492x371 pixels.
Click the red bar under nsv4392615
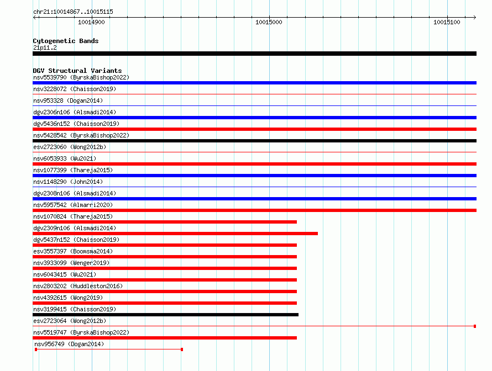pyautogui.click(x=165, y=303)
